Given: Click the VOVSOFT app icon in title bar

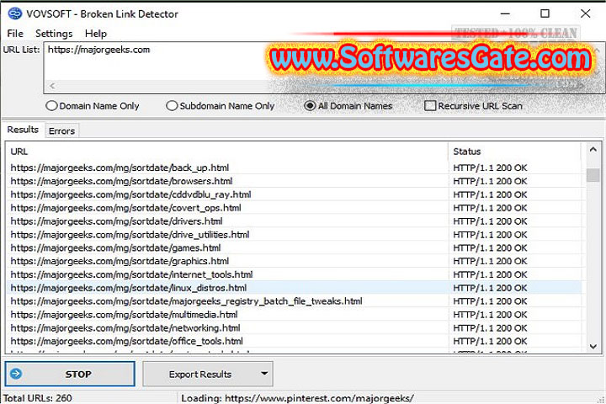Looking at the screenshot, I should pos(15,14).
